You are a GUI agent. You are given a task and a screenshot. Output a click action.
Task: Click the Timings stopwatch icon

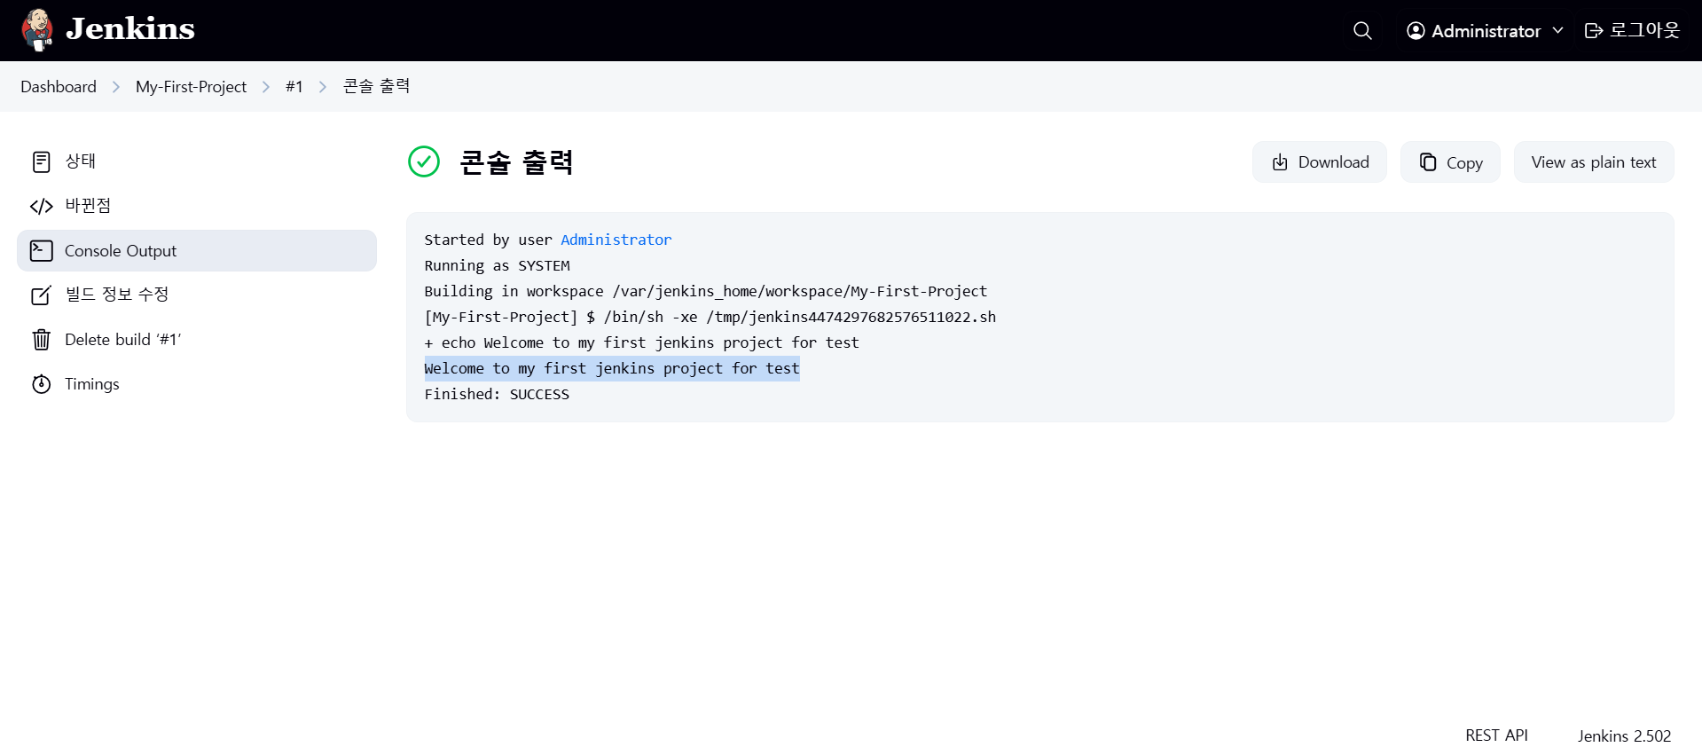[42, 384]
